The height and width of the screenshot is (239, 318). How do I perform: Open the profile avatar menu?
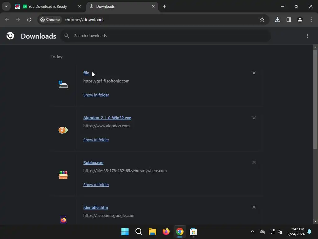(300, 20)
